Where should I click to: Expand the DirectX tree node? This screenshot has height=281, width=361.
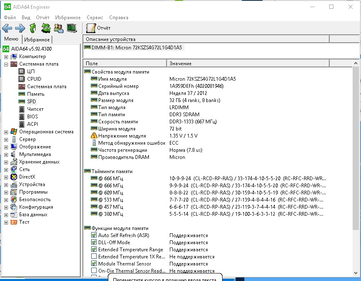tap(6, 177)
